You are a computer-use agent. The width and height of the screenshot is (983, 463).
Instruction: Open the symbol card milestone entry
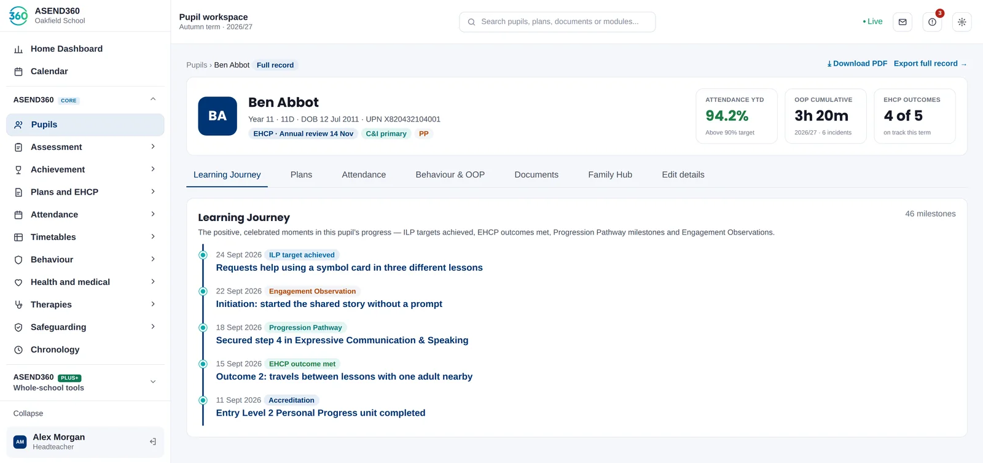click(x=349, y=268)
